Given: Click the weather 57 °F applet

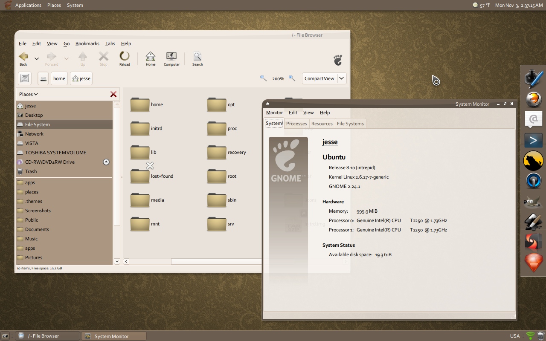Looking at the screenshot, I should tap(482, 5).
